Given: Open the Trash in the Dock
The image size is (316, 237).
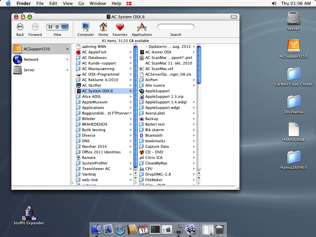Looking at the screenshot, I should pos(219,230).
